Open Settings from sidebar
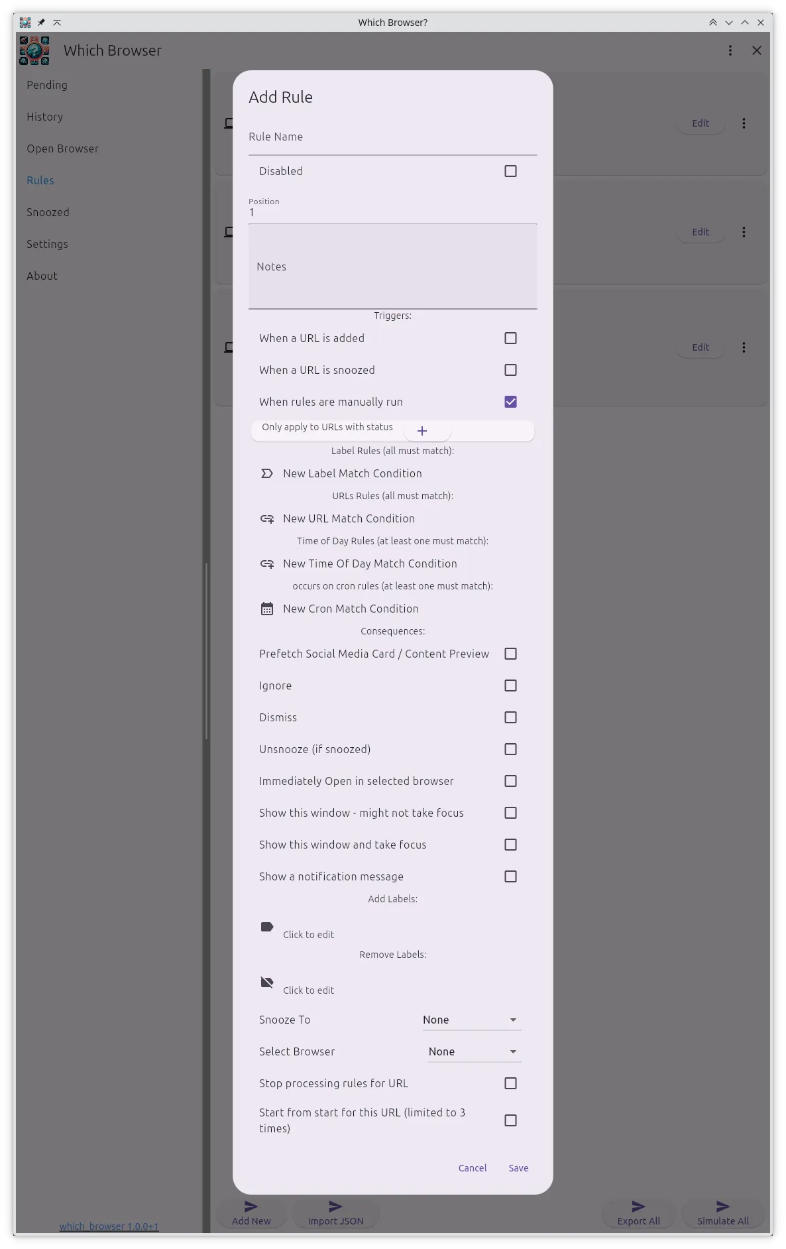The width and height of the screenshot is (786, 1249). 47,244
